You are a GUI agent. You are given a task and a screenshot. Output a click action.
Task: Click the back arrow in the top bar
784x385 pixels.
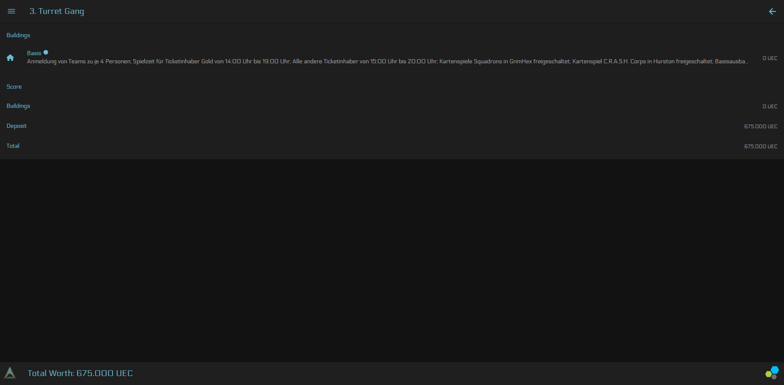point(772,11)
